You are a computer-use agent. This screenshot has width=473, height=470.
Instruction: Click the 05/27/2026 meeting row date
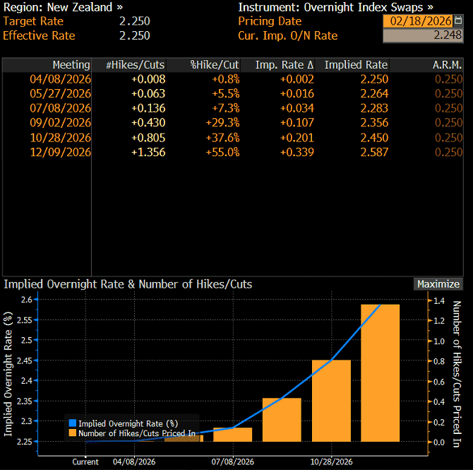(60, 93)
